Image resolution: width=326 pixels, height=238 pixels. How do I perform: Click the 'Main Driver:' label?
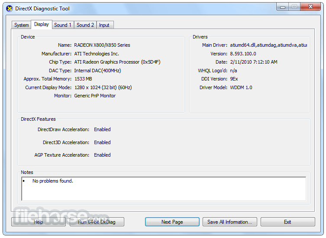coord(215,45)
